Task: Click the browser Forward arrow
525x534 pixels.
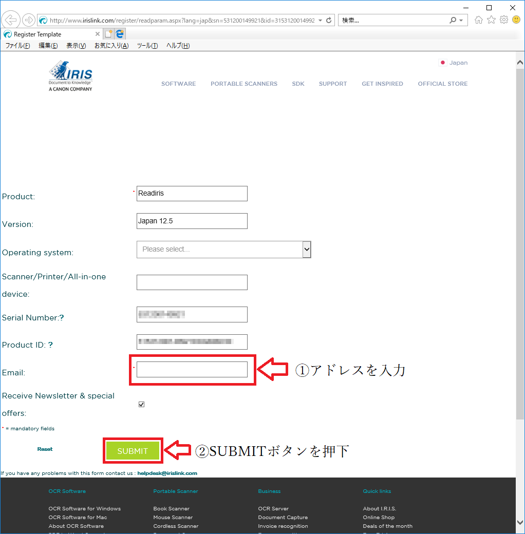Action: point(29,20)
